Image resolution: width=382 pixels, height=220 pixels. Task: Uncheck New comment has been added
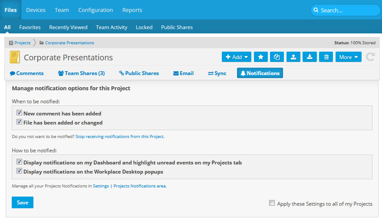tap(19, 113)
